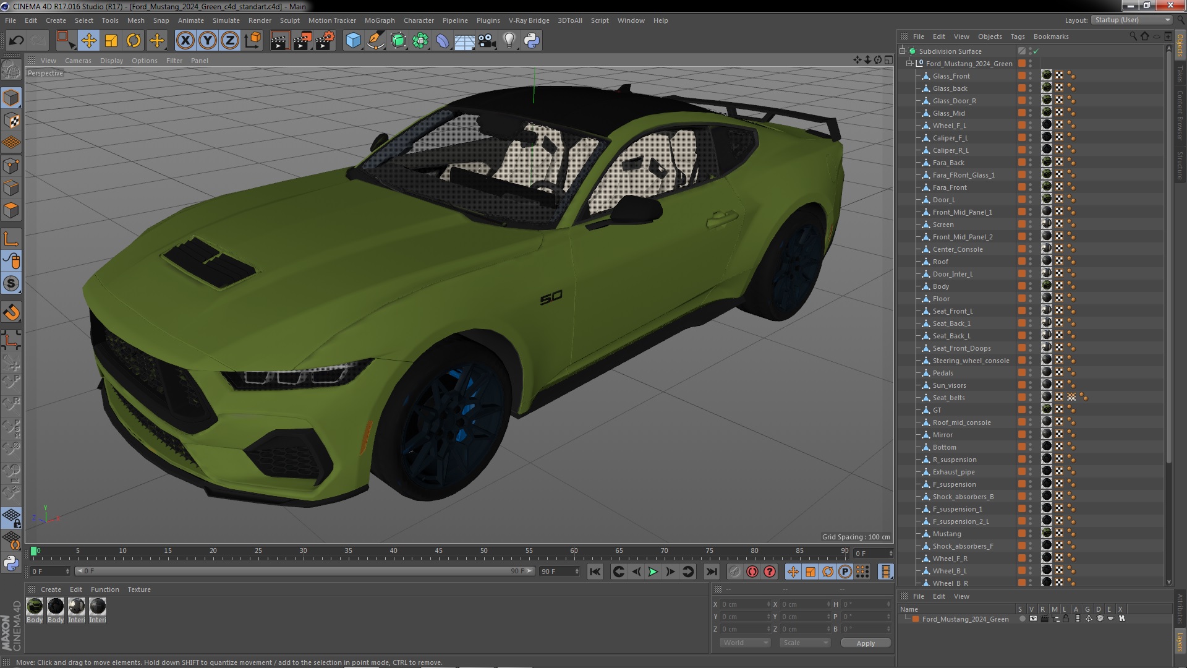Select the first Body material thumbnail
The image size is (1187, 668).
[35, 606]
